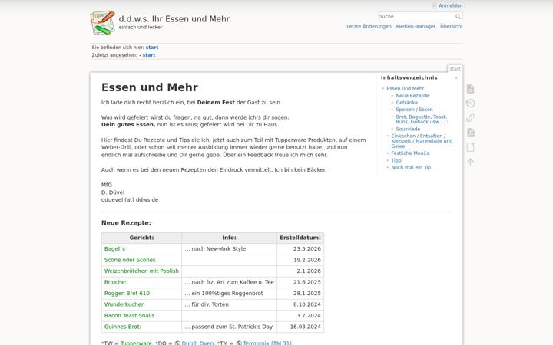The image size is (553, 345).
Task: Jump to Noch mal ein Tip
Action: 411,168
